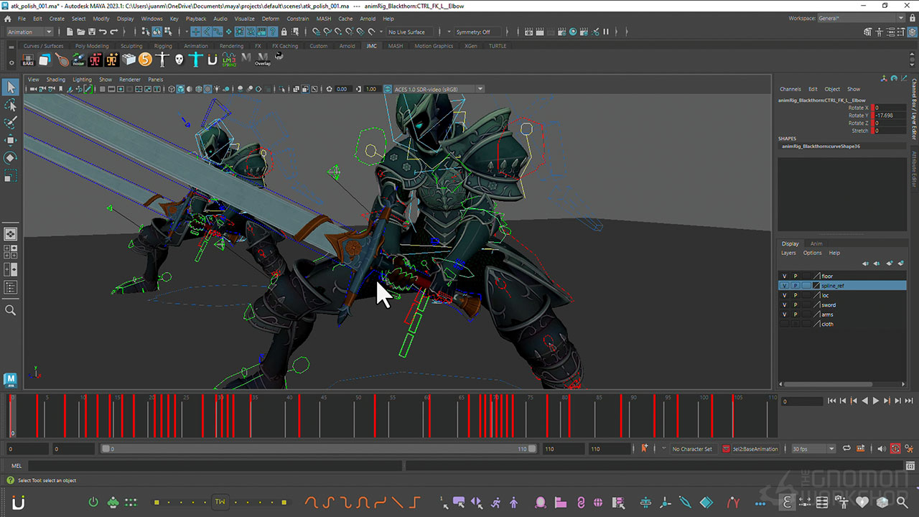This screenshot has width=919, height=517.
Task: Select the Lasso tool in toolbox
Action: [x=11, y=106]
